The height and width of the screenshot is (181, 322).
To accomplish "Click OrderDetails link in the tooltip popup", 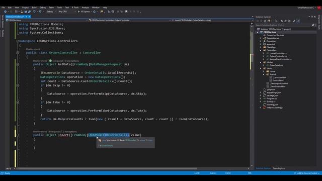I will [107, 146].
